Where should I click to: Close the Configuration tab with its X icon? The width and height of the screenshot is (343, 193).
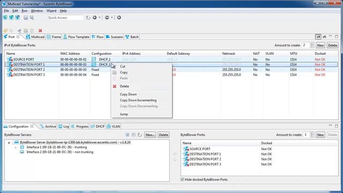point(32,127)
